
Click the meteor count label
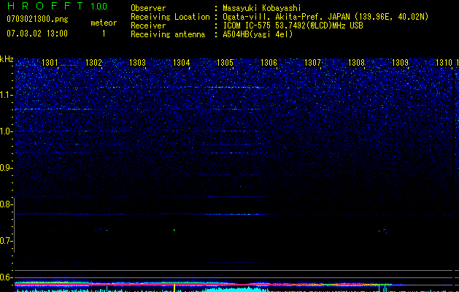tap(104, 23)
